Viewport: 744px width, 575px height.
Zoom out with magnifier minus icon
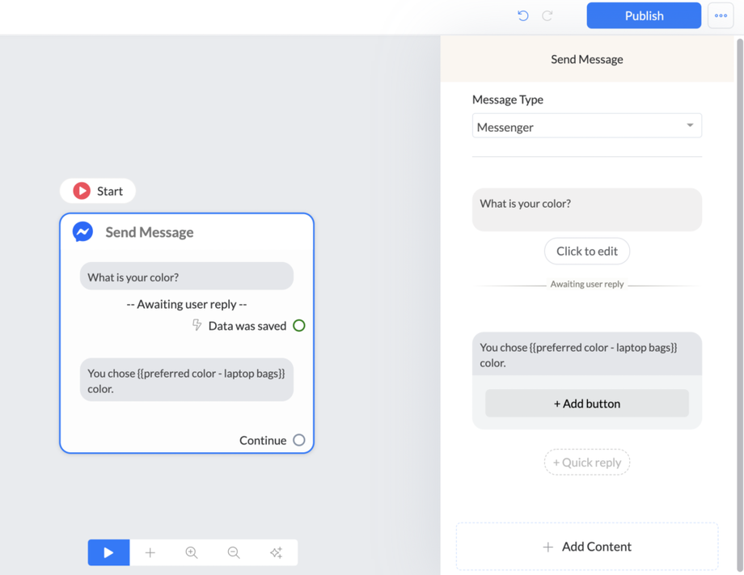pyautogui.click(x=234, y=552)
